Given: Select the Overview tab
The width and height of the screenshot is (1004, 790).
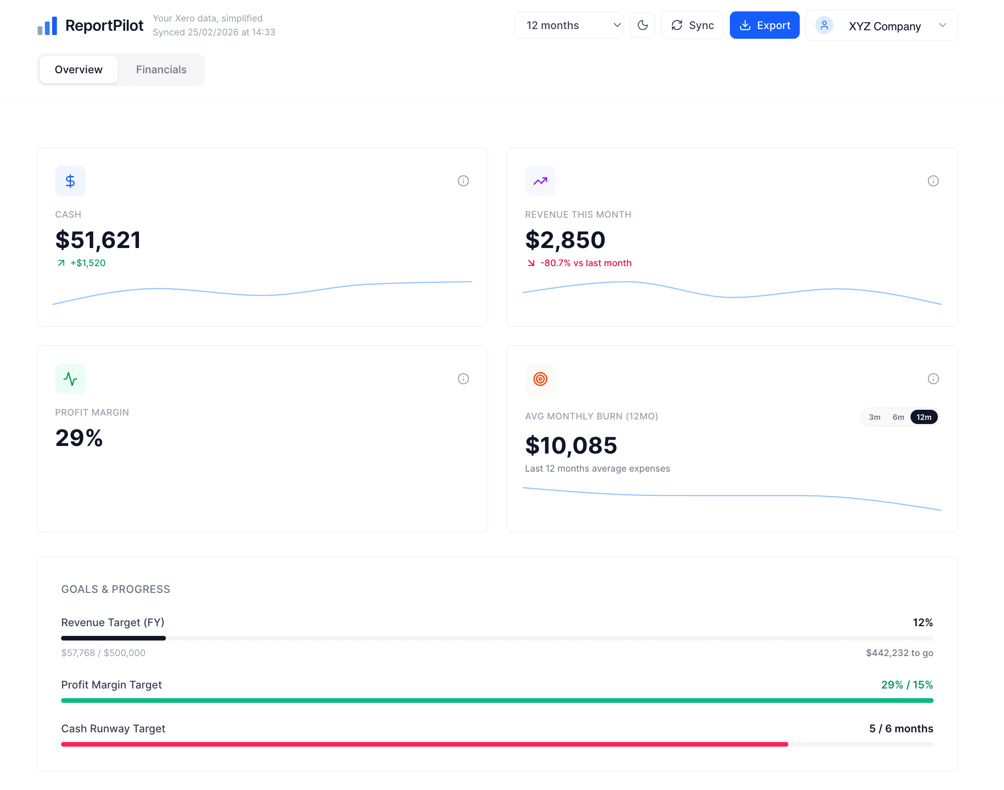Looking at the screenshot, I should pyautogui.click(x=78, y=69).
